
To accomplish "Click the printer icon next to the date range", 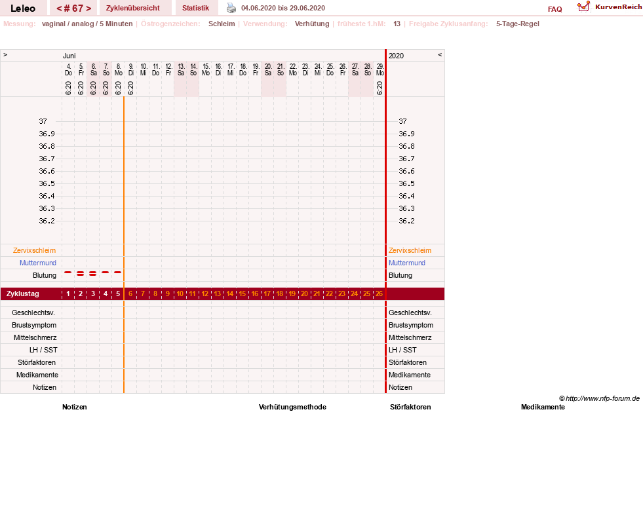I will [x=231, y=8].
